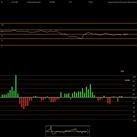Click the '100' label on MR axis
Viewport: 137px width, 137px height.
tap(134, 77)
